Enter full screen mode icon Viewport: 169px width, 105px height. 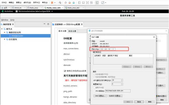click(x=103, y=2)
